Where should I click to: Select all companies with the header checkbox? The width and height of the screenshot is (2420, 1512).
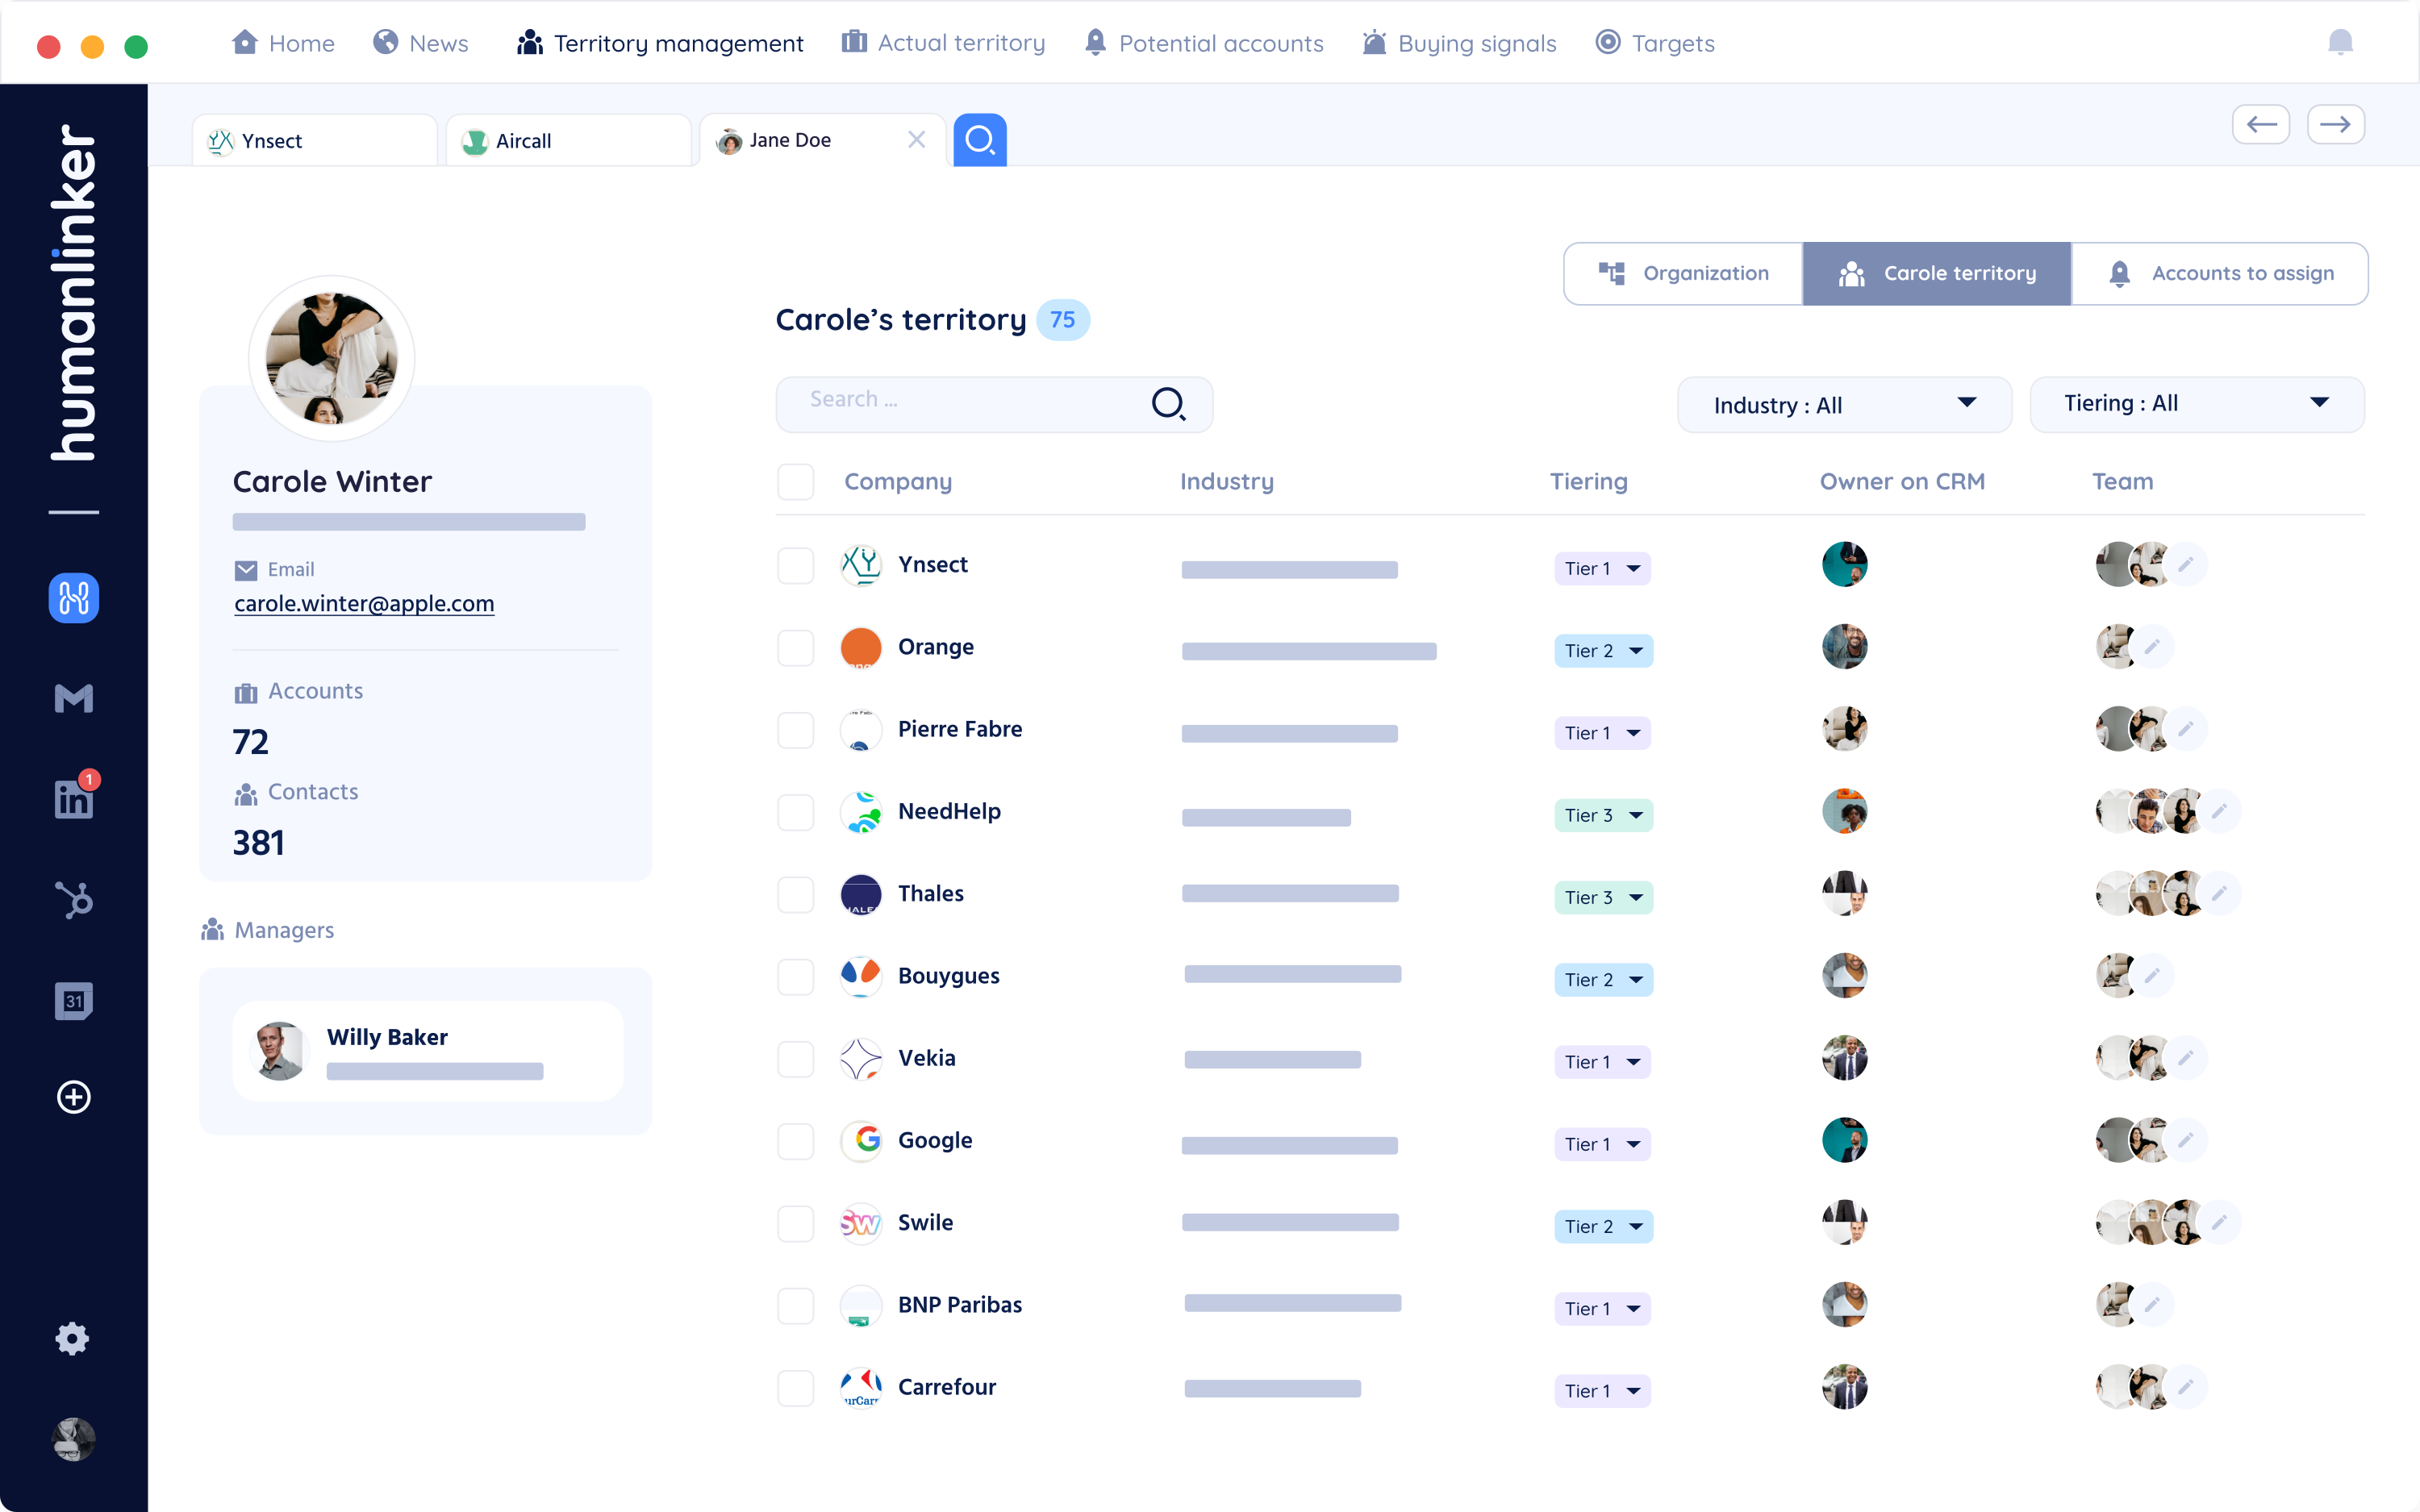[795, 481]
